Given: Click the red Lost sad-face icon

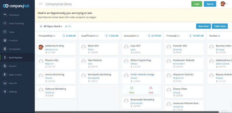Looking at the screenshot, I should (x=151, y=88).
